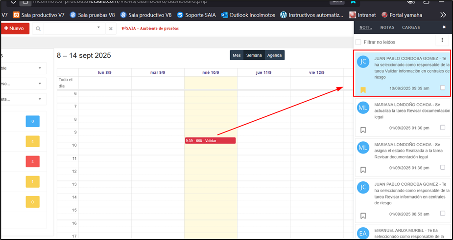The height and width of the screenshot is (240, 453).
Task: Click the red Nuevo button
Action: point(13,29)
